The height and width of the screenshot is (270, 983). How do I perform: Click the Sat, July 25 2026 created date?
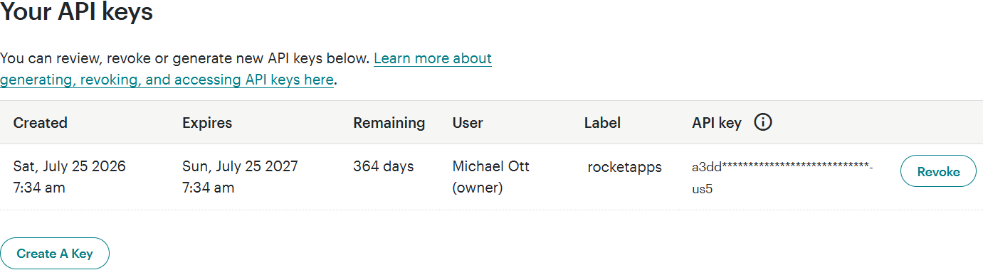coord(70,166)
